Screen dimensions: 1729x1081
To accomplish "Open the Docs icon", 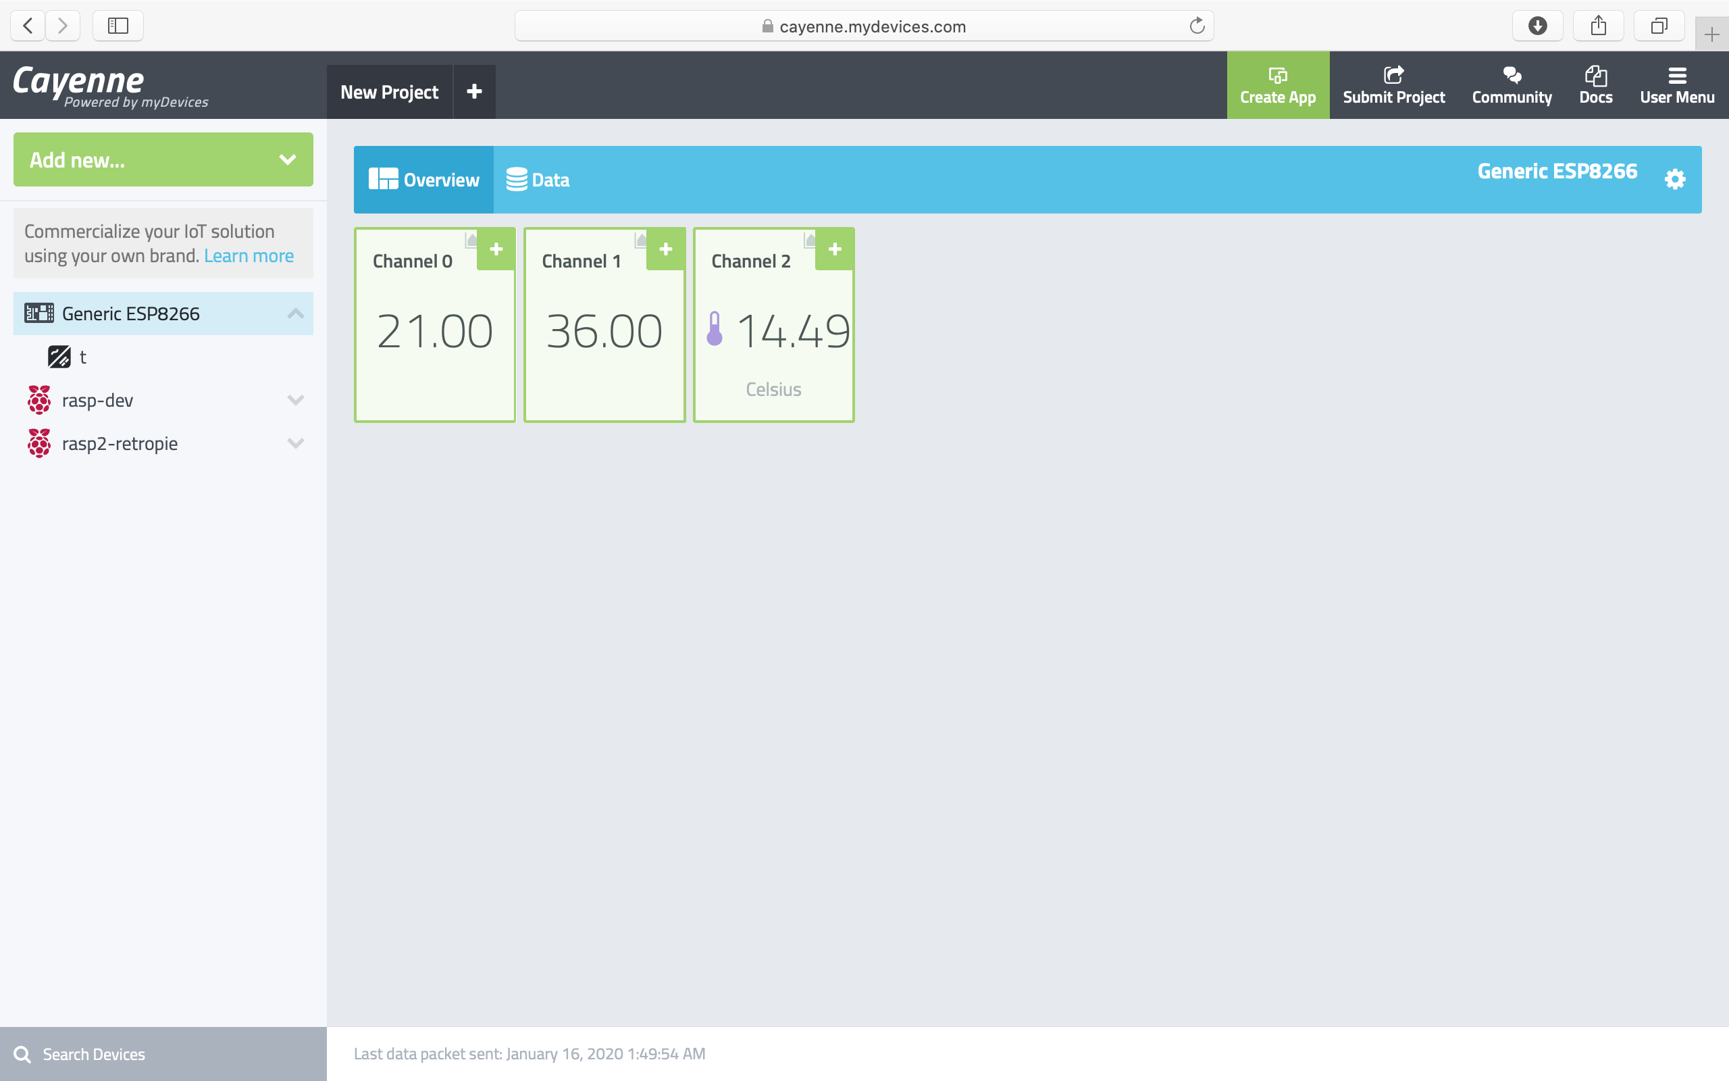I will (1595, 85).
